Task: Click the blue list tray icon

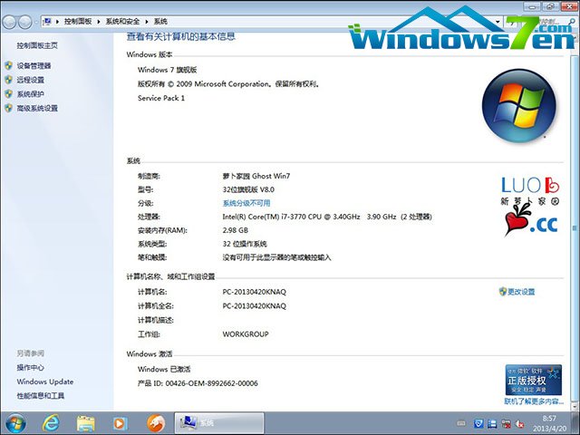Action: coord(492,423)
